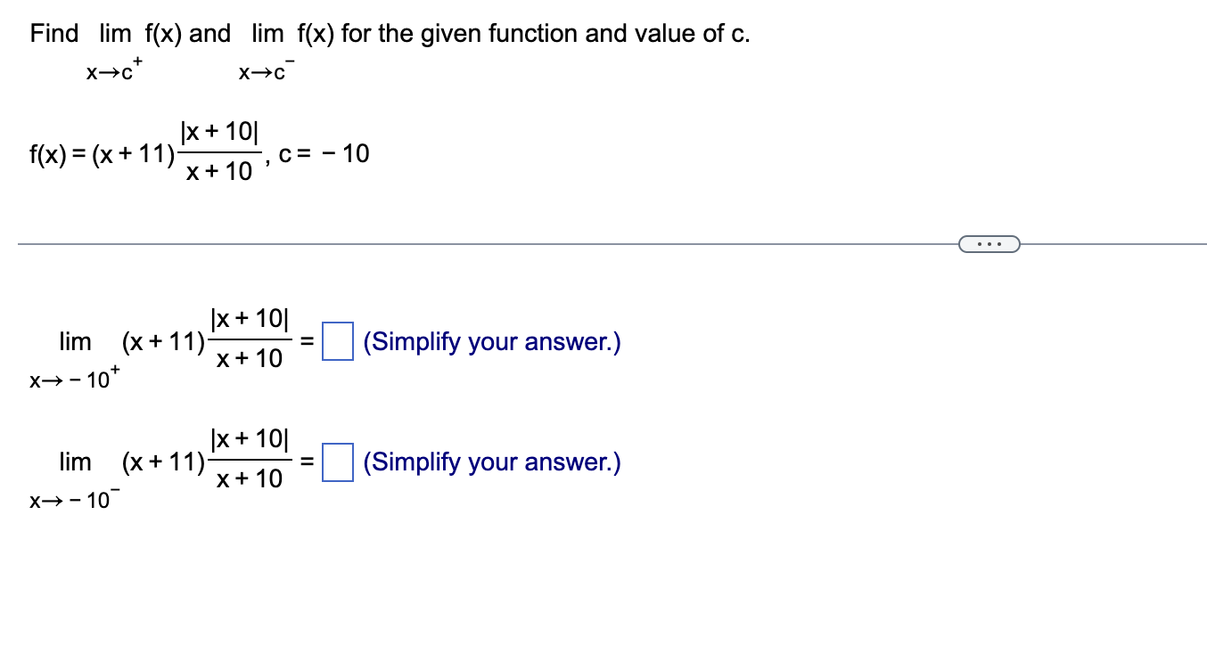Click the second (Simplify your answer.) label
Screen dimensions: 1207x670
point(490,462)
